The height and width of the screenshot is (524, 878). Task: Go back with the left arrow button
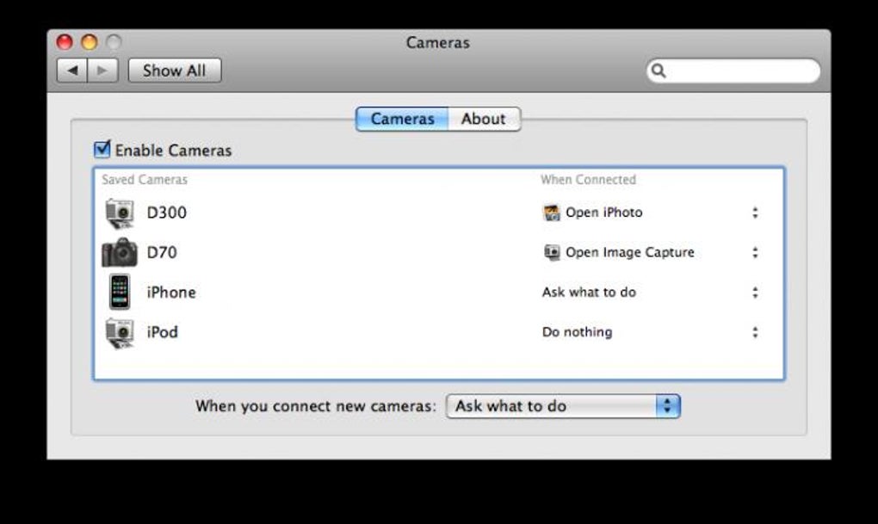pos(72,71)
